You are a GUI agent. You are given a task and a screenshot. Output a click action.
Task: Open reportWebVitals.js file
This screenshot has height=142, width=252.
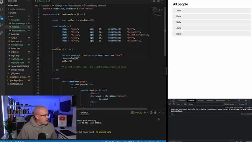(20, 66)
